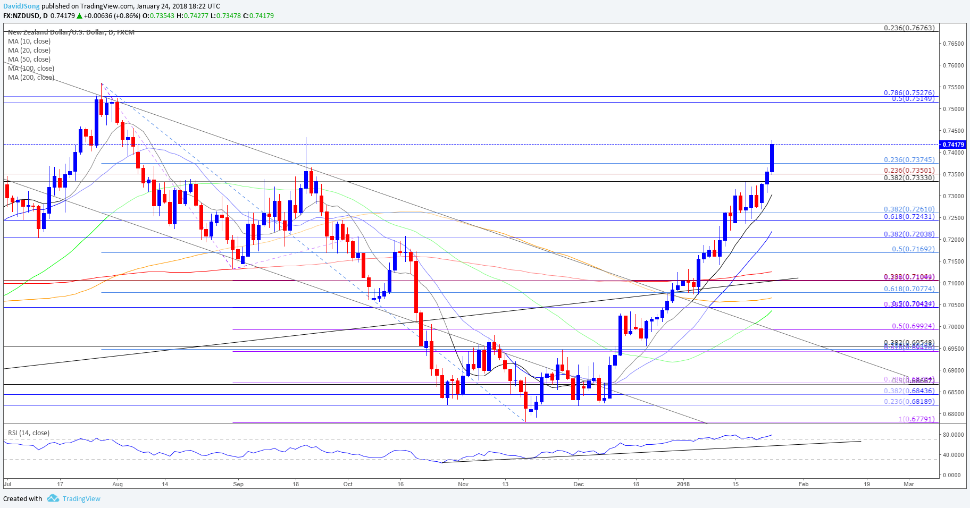
Task: Click the 0.236(0.73501) red Fibonacci label
Action: click(x=909, y=171)
